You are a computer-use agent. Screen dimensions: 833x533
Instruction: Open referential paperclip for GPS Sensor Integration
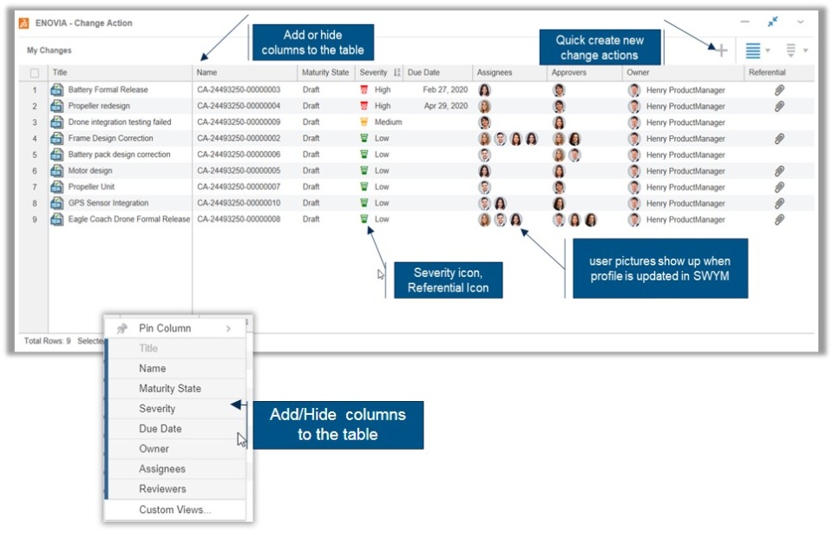point(779,203)
